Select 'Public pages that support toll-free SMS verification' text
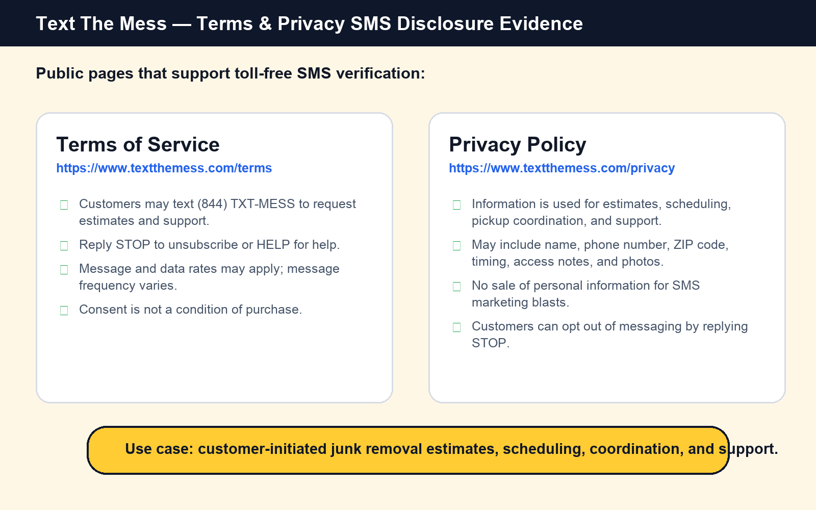This screenshot has width=816, height=510. tap(230, 73)
